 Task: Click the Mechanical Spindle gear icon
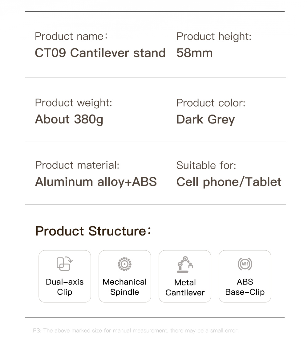tap(124, 264)
